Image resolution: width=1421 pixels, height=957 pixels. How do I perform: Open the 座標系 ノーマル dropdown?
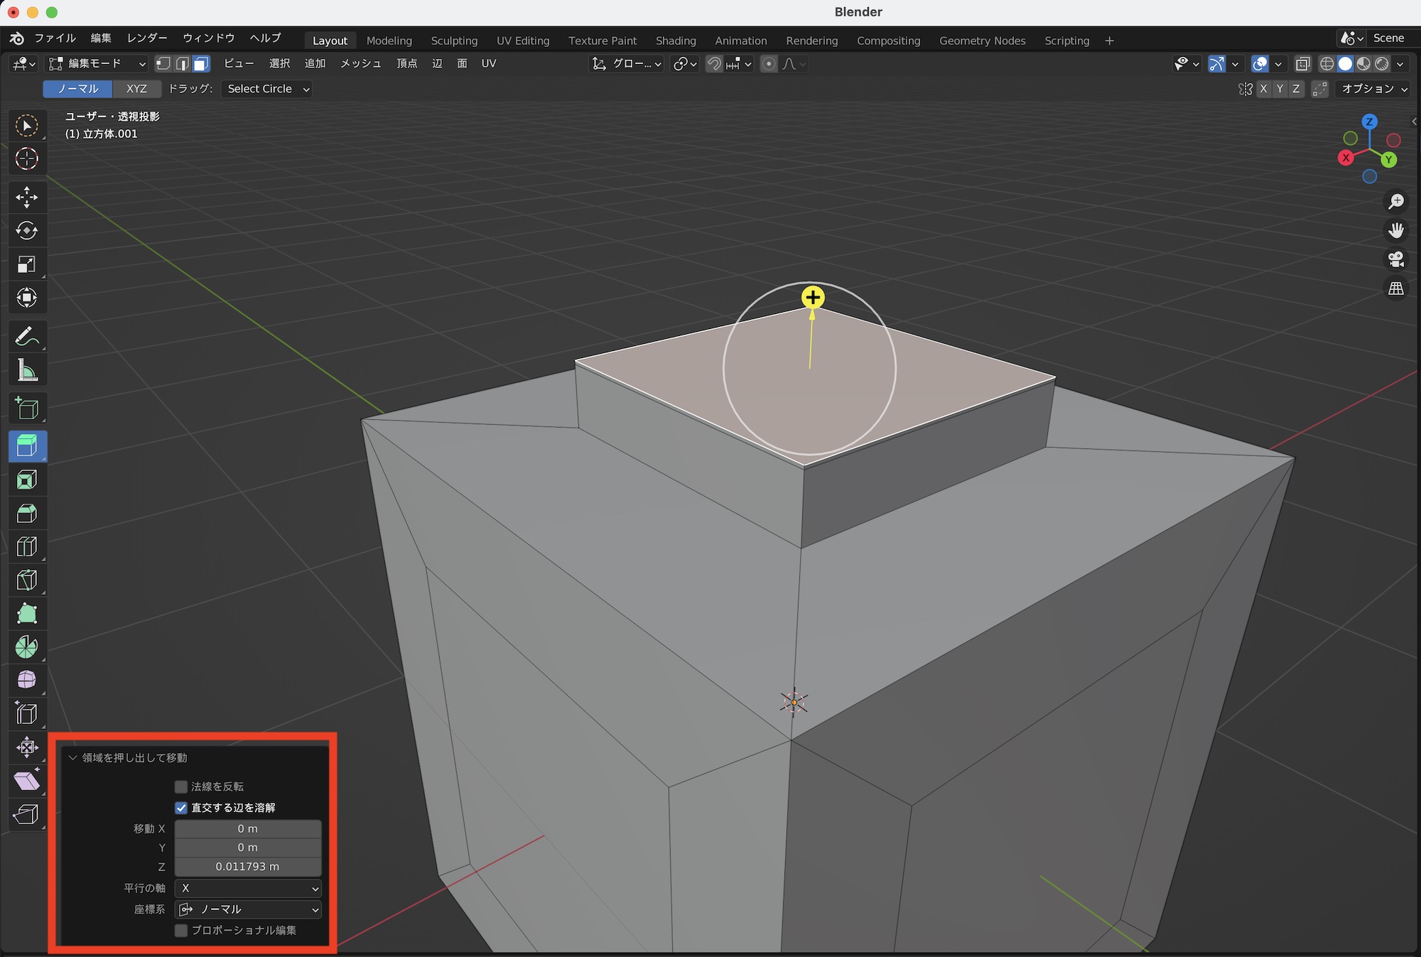click(x=248, y=909)
